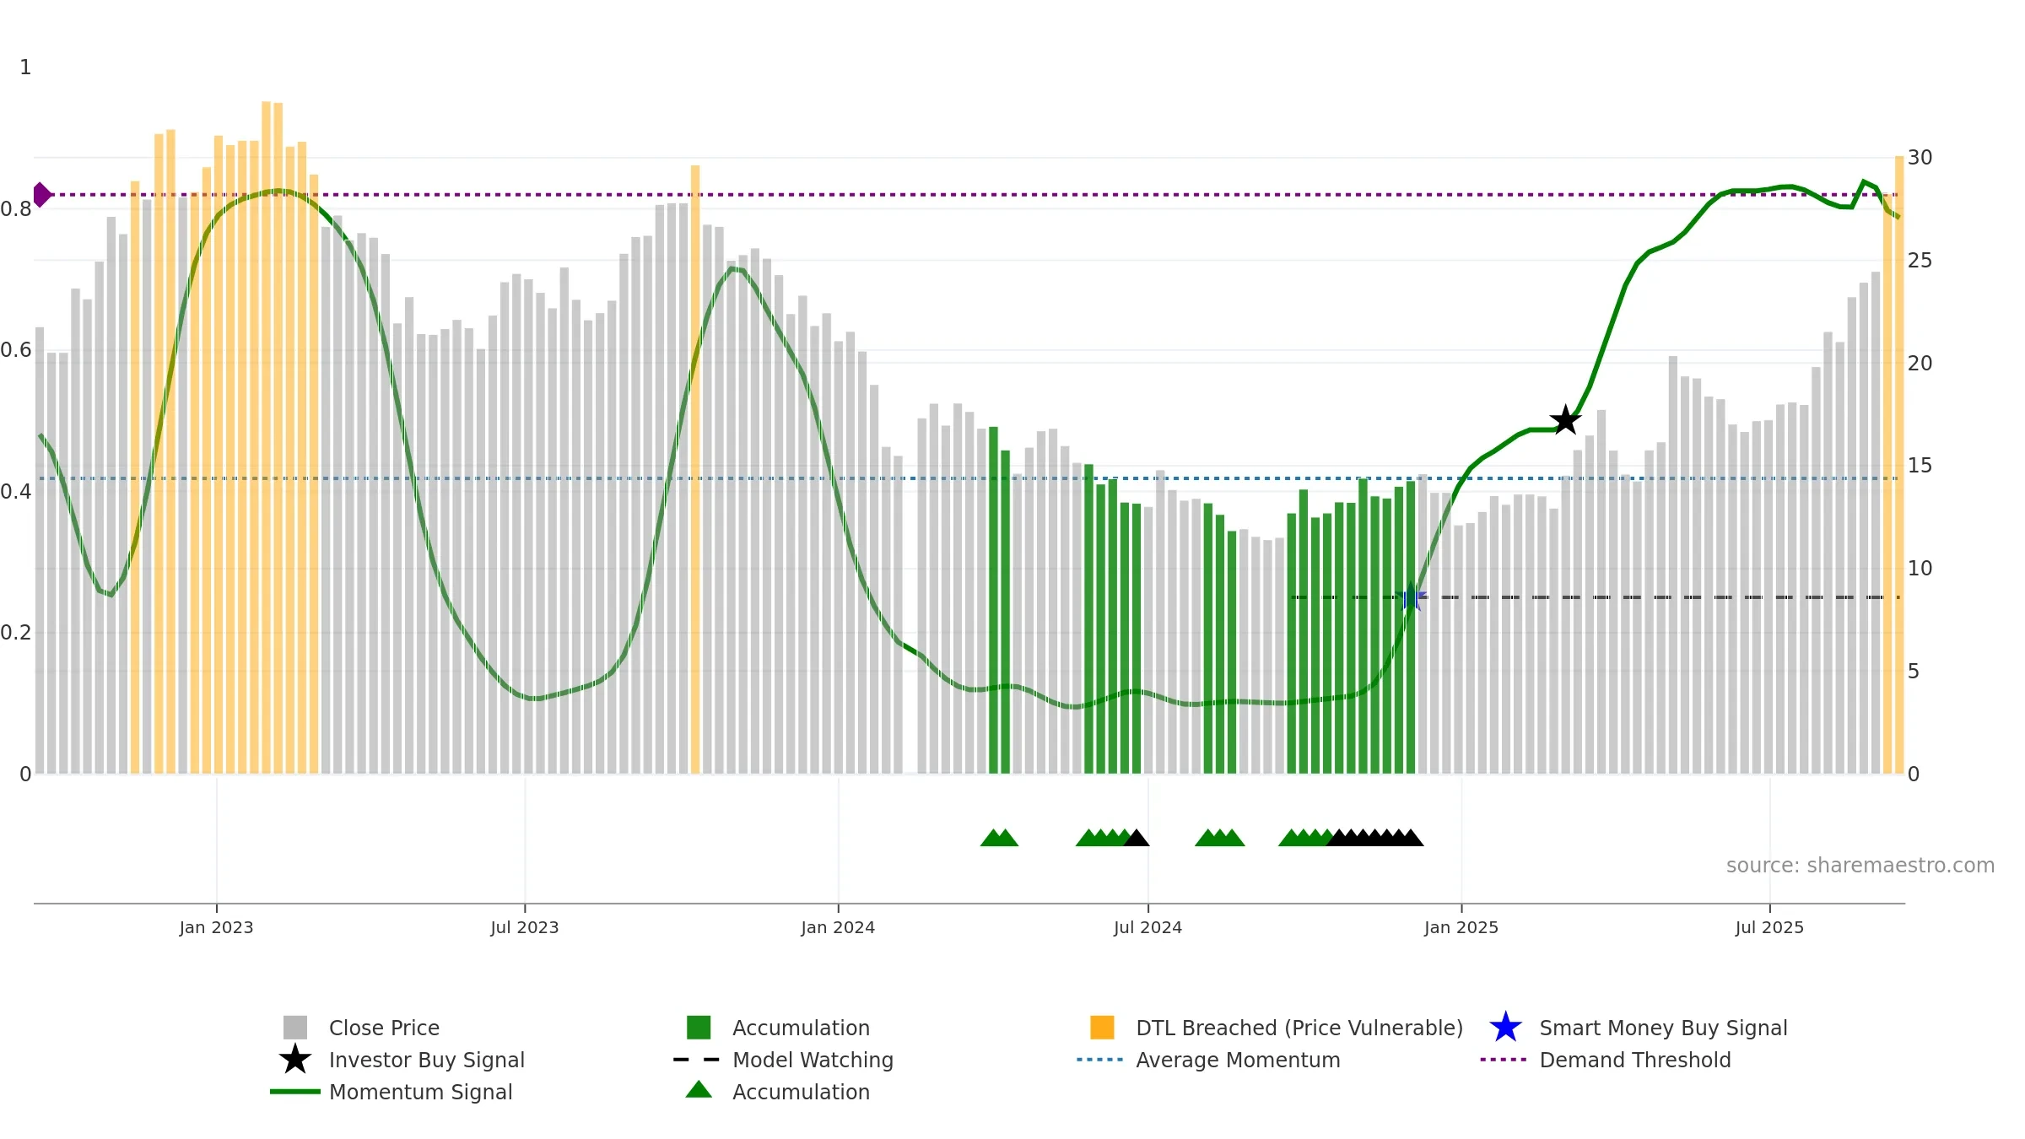Click the 30 value on right price axis
Screen dimensions: 2025x1139
[1920, 158]
